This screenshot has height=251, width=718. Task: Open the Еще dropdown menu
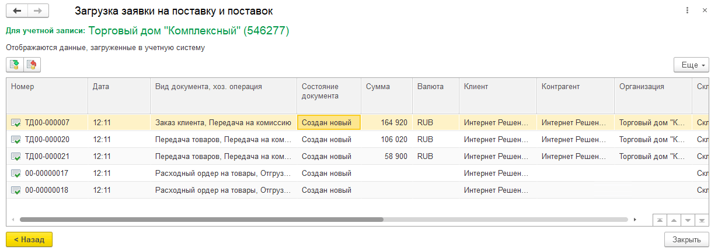pos(691,65)
